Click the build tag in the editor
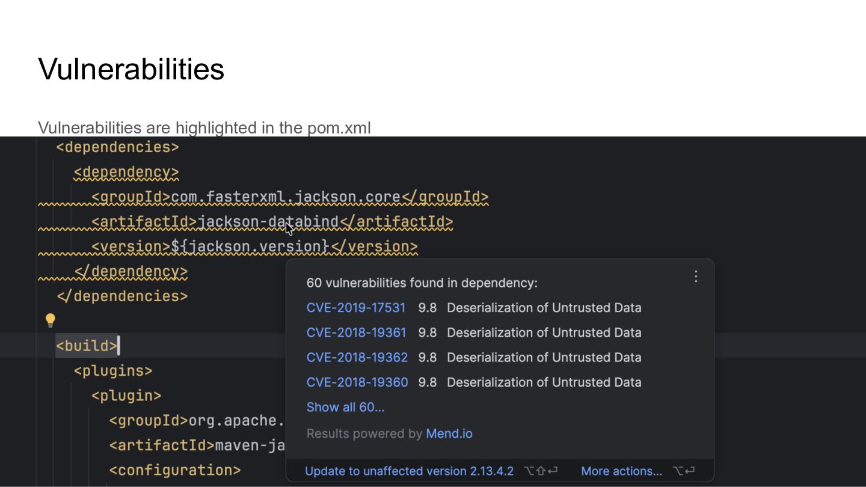Image resolution: width=866 pixels, height=487 pixels. [x=87, y=346]
